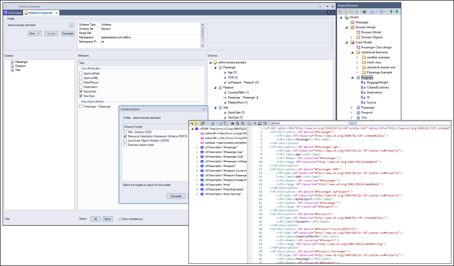Uncheck the ExpiryDate attribute
This screenshot has width=454, height=266.
(x=81, y=91)
